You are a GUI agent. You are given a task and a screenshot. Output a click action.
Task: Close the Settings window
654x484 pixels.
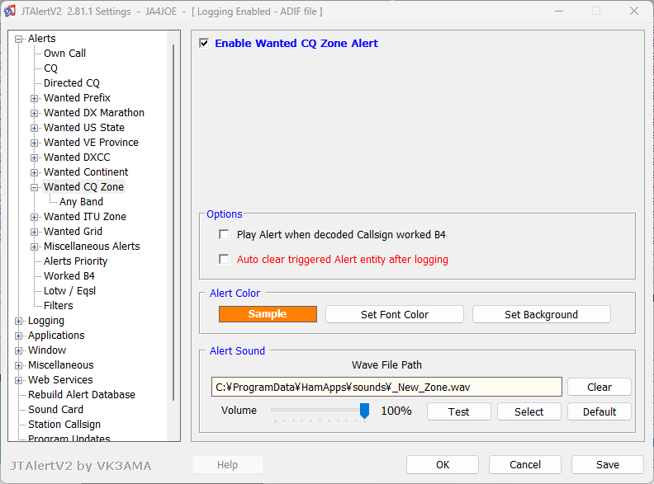[x=634, y=12]
